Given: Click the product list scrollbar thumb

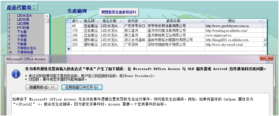Looking at the screenshot, I should pyautogui.click(x=47, y=21).
